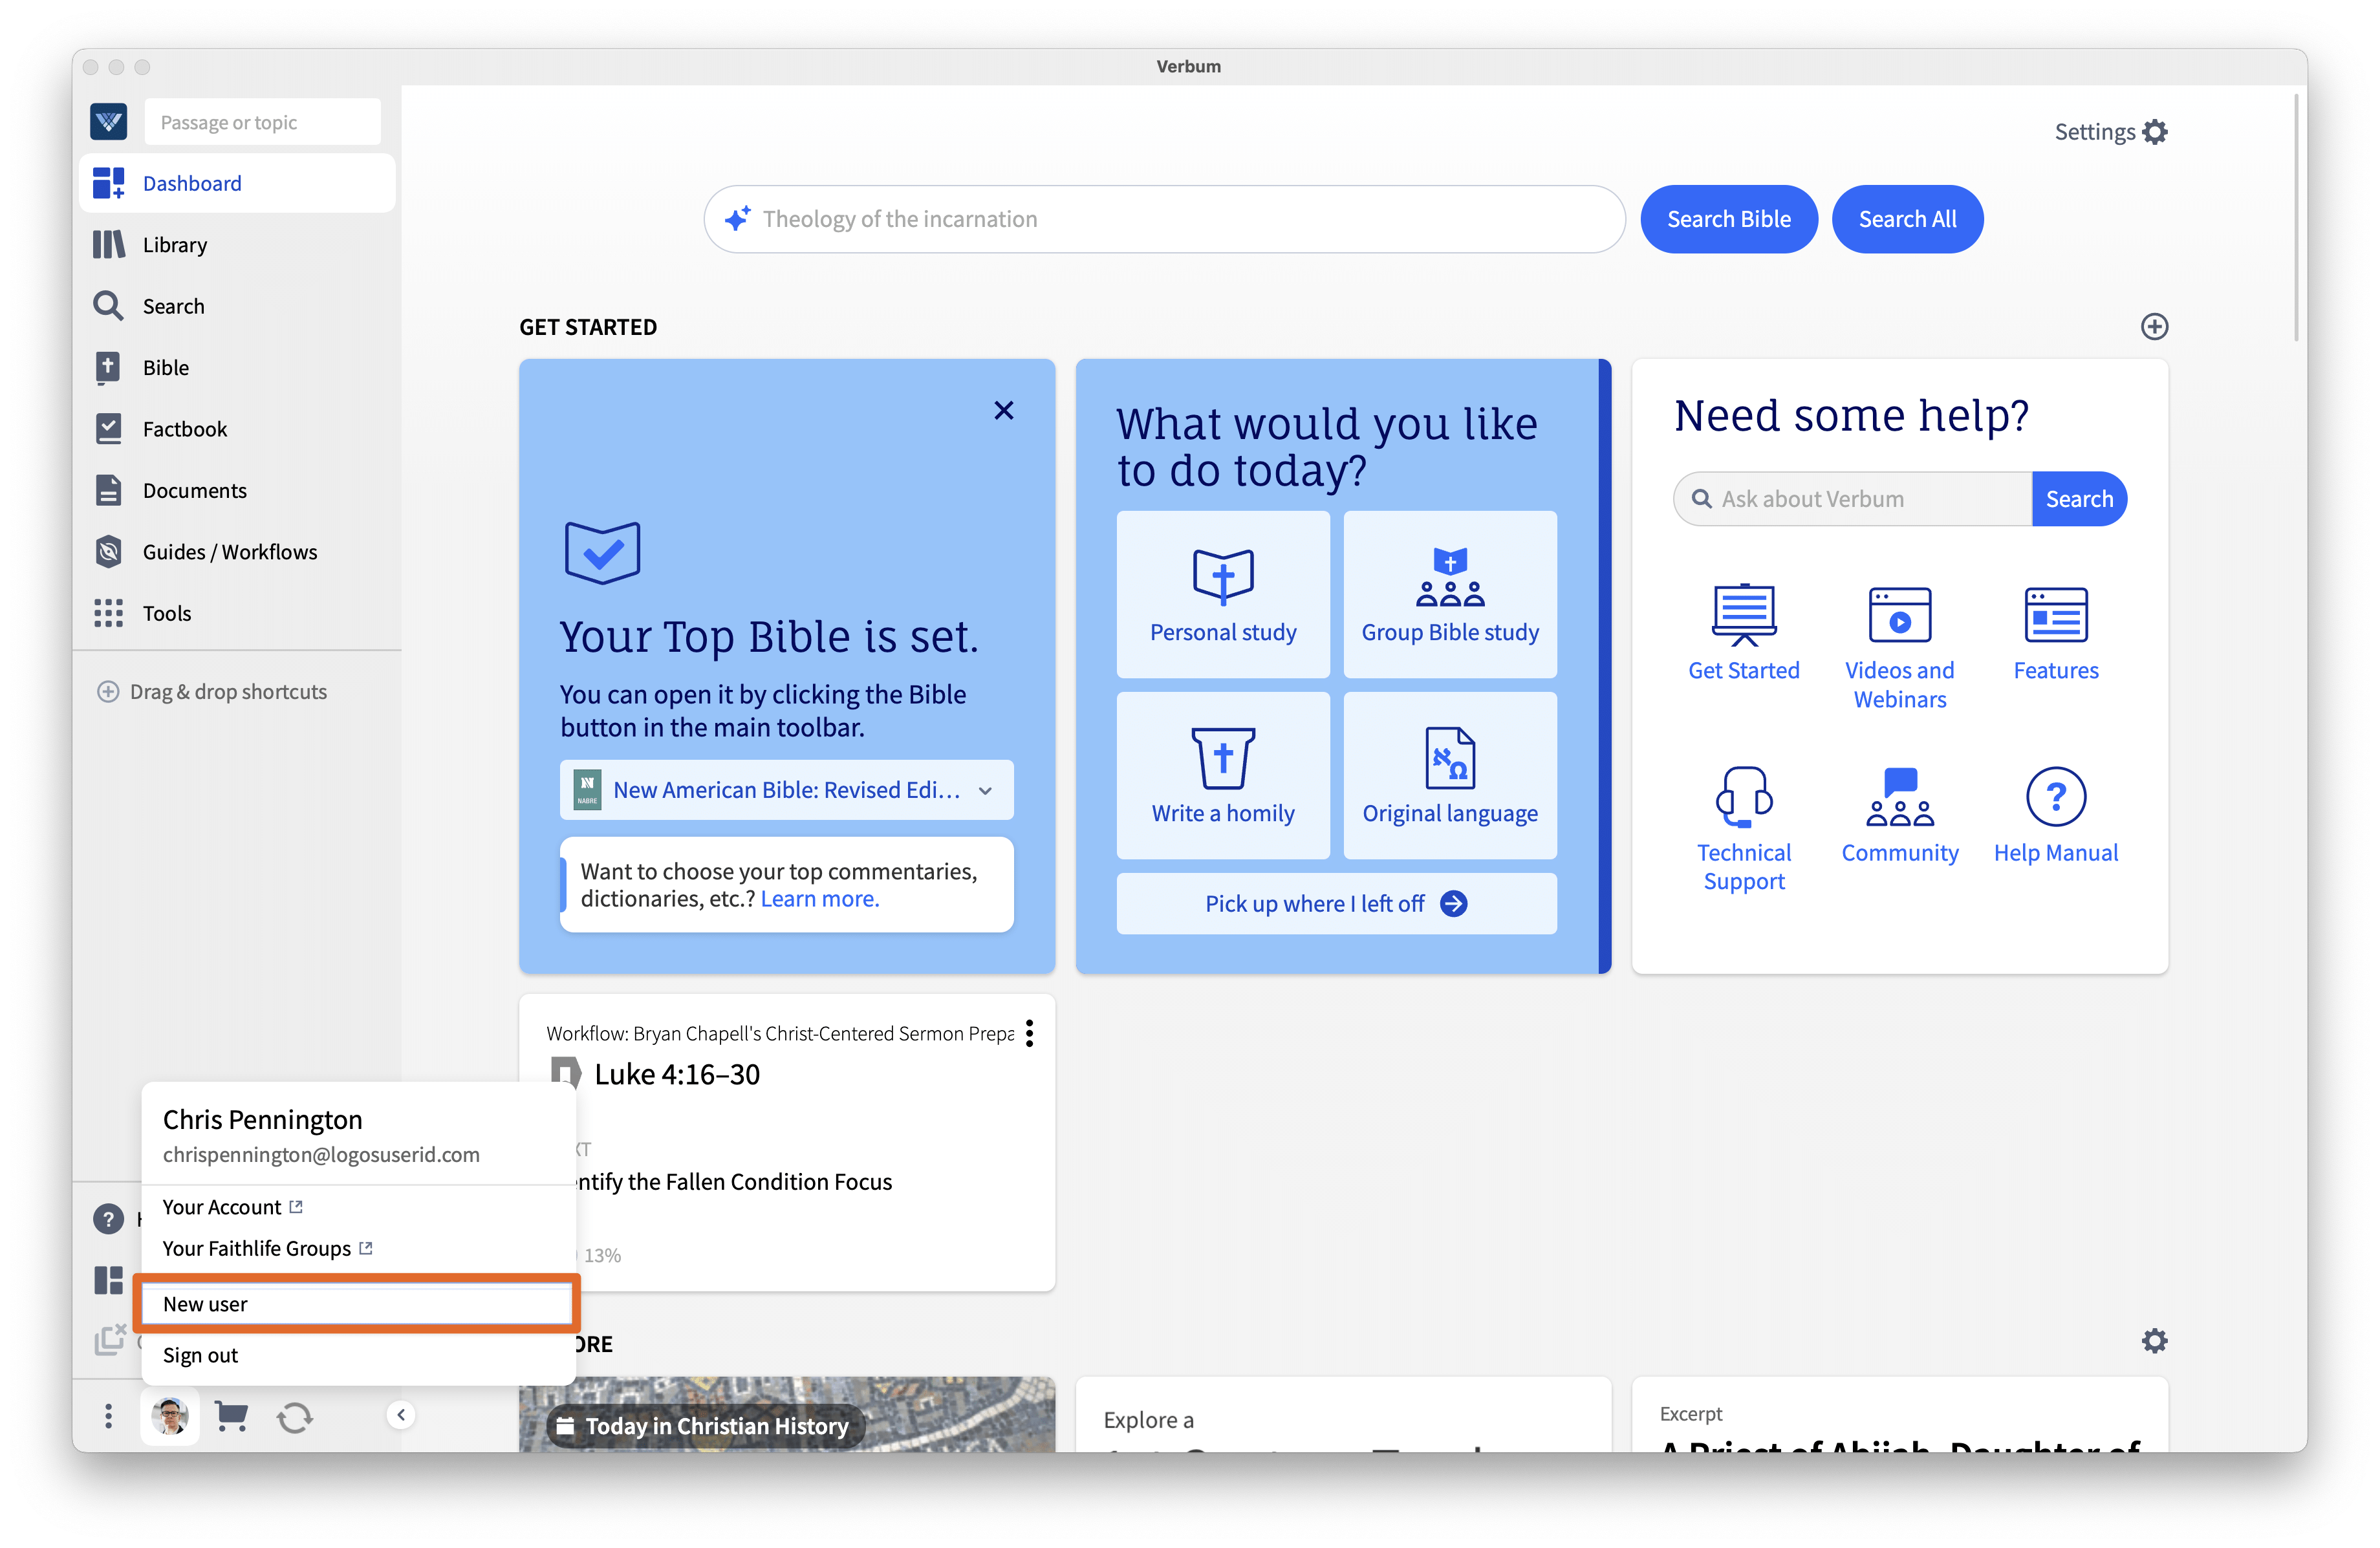
Task: Click the Layouts icon in lower sidebar
Action: [108, 1280]
